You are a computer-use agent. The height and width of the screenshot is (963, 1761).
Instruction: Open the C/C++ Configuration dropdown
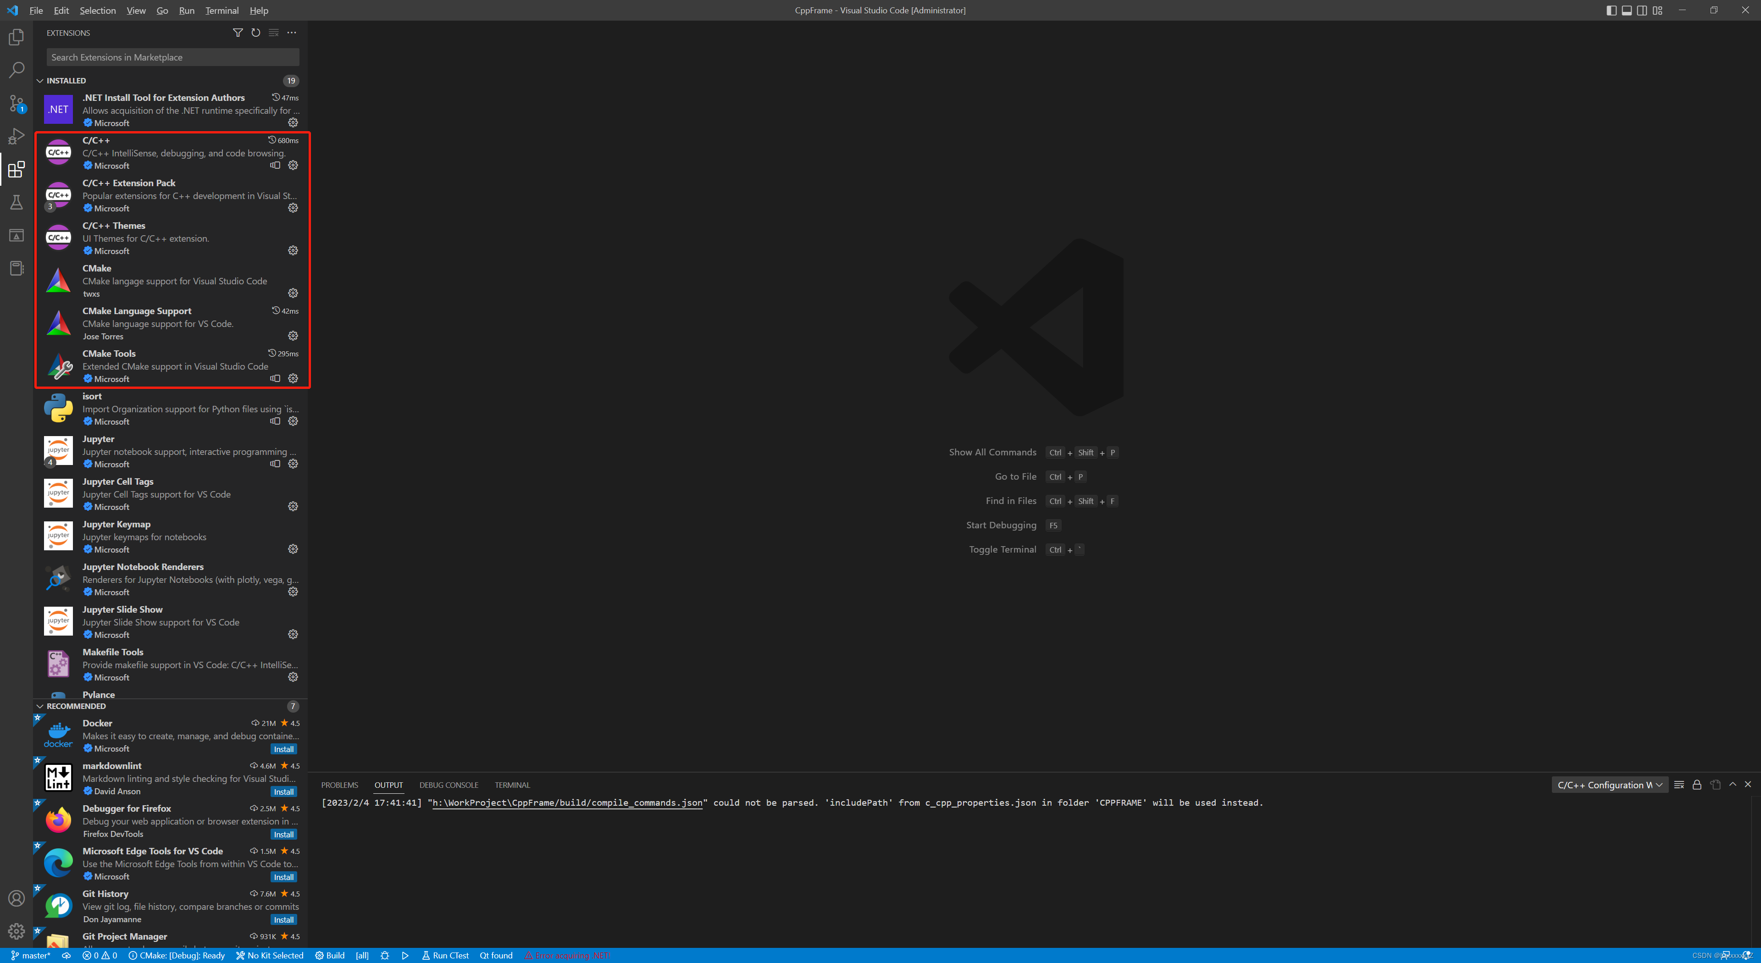pos(1609,785)
